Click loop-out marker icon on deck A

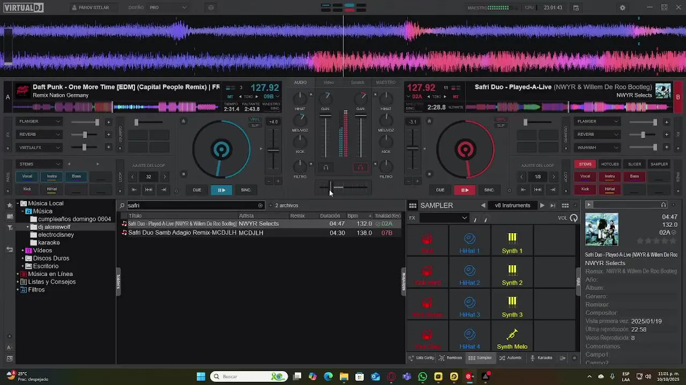click(x=163, y=189)
